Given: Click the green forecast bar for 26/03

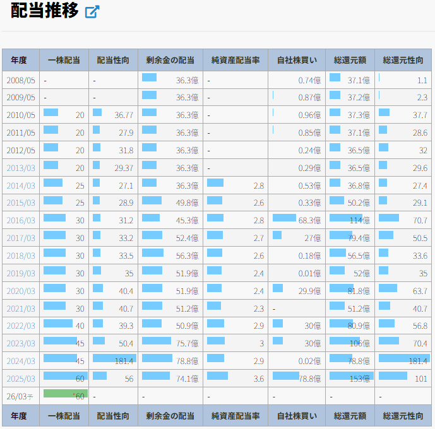Looking at the screenshot, I should tap(63, 394).
